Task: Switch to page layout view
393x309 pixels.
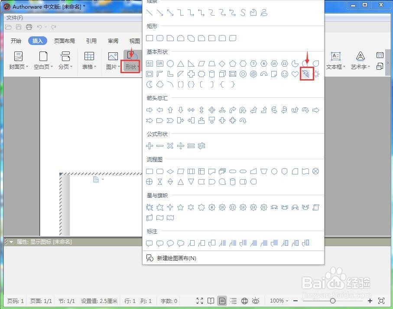Action: [x=222, y=301]
